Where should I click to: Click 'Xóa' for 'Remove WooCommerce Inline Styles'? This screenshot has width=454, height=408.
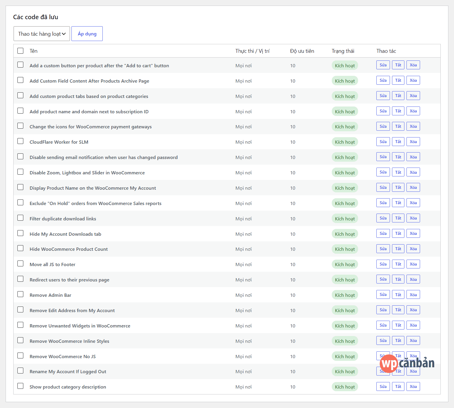click(x=413, y=340)
